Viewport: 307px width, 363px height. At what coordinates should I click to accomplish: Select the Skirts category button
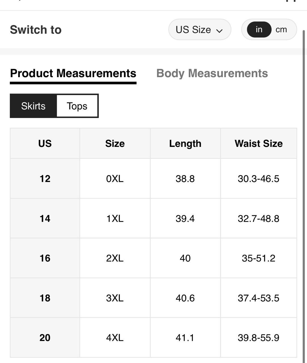tap(33, 106)
